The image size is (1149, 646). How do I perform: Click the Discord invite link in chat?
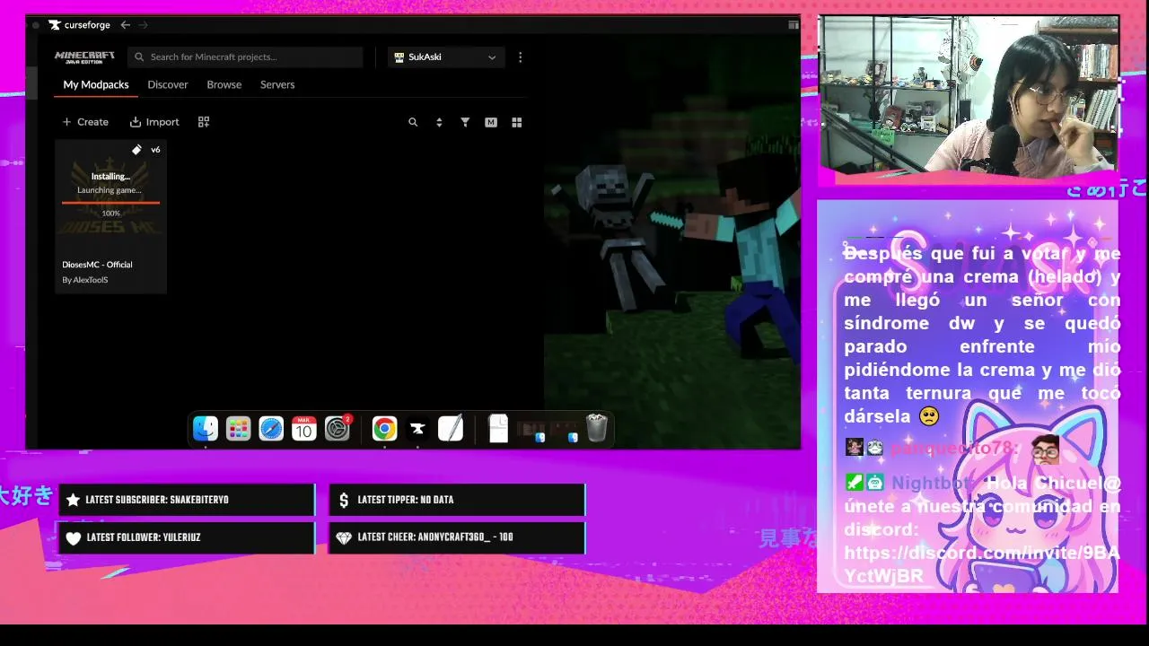[x=982, y=564]
